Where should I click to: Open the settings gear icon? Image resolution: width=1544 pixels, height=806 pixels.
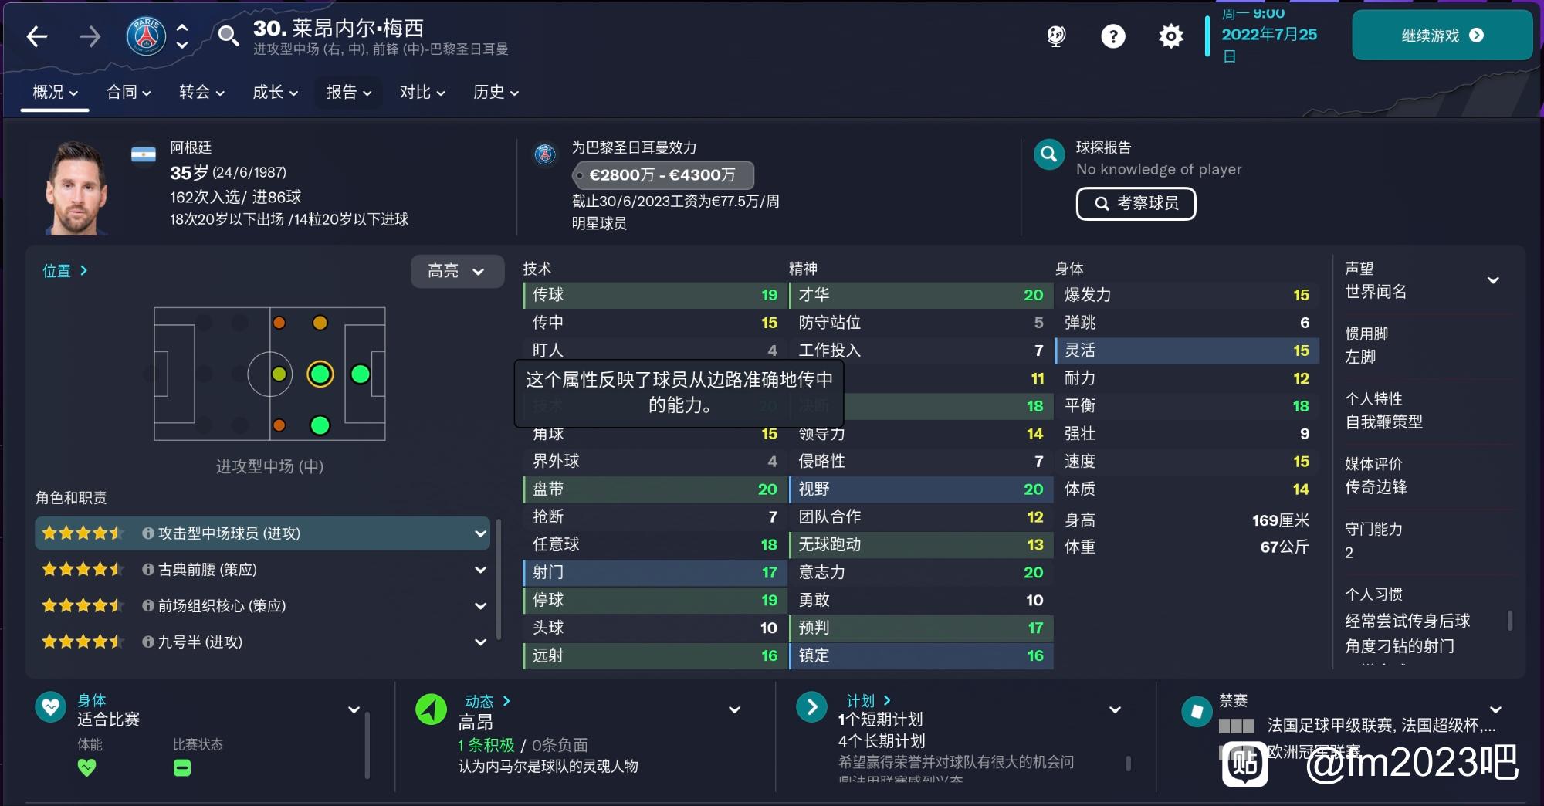[1170, 36]
